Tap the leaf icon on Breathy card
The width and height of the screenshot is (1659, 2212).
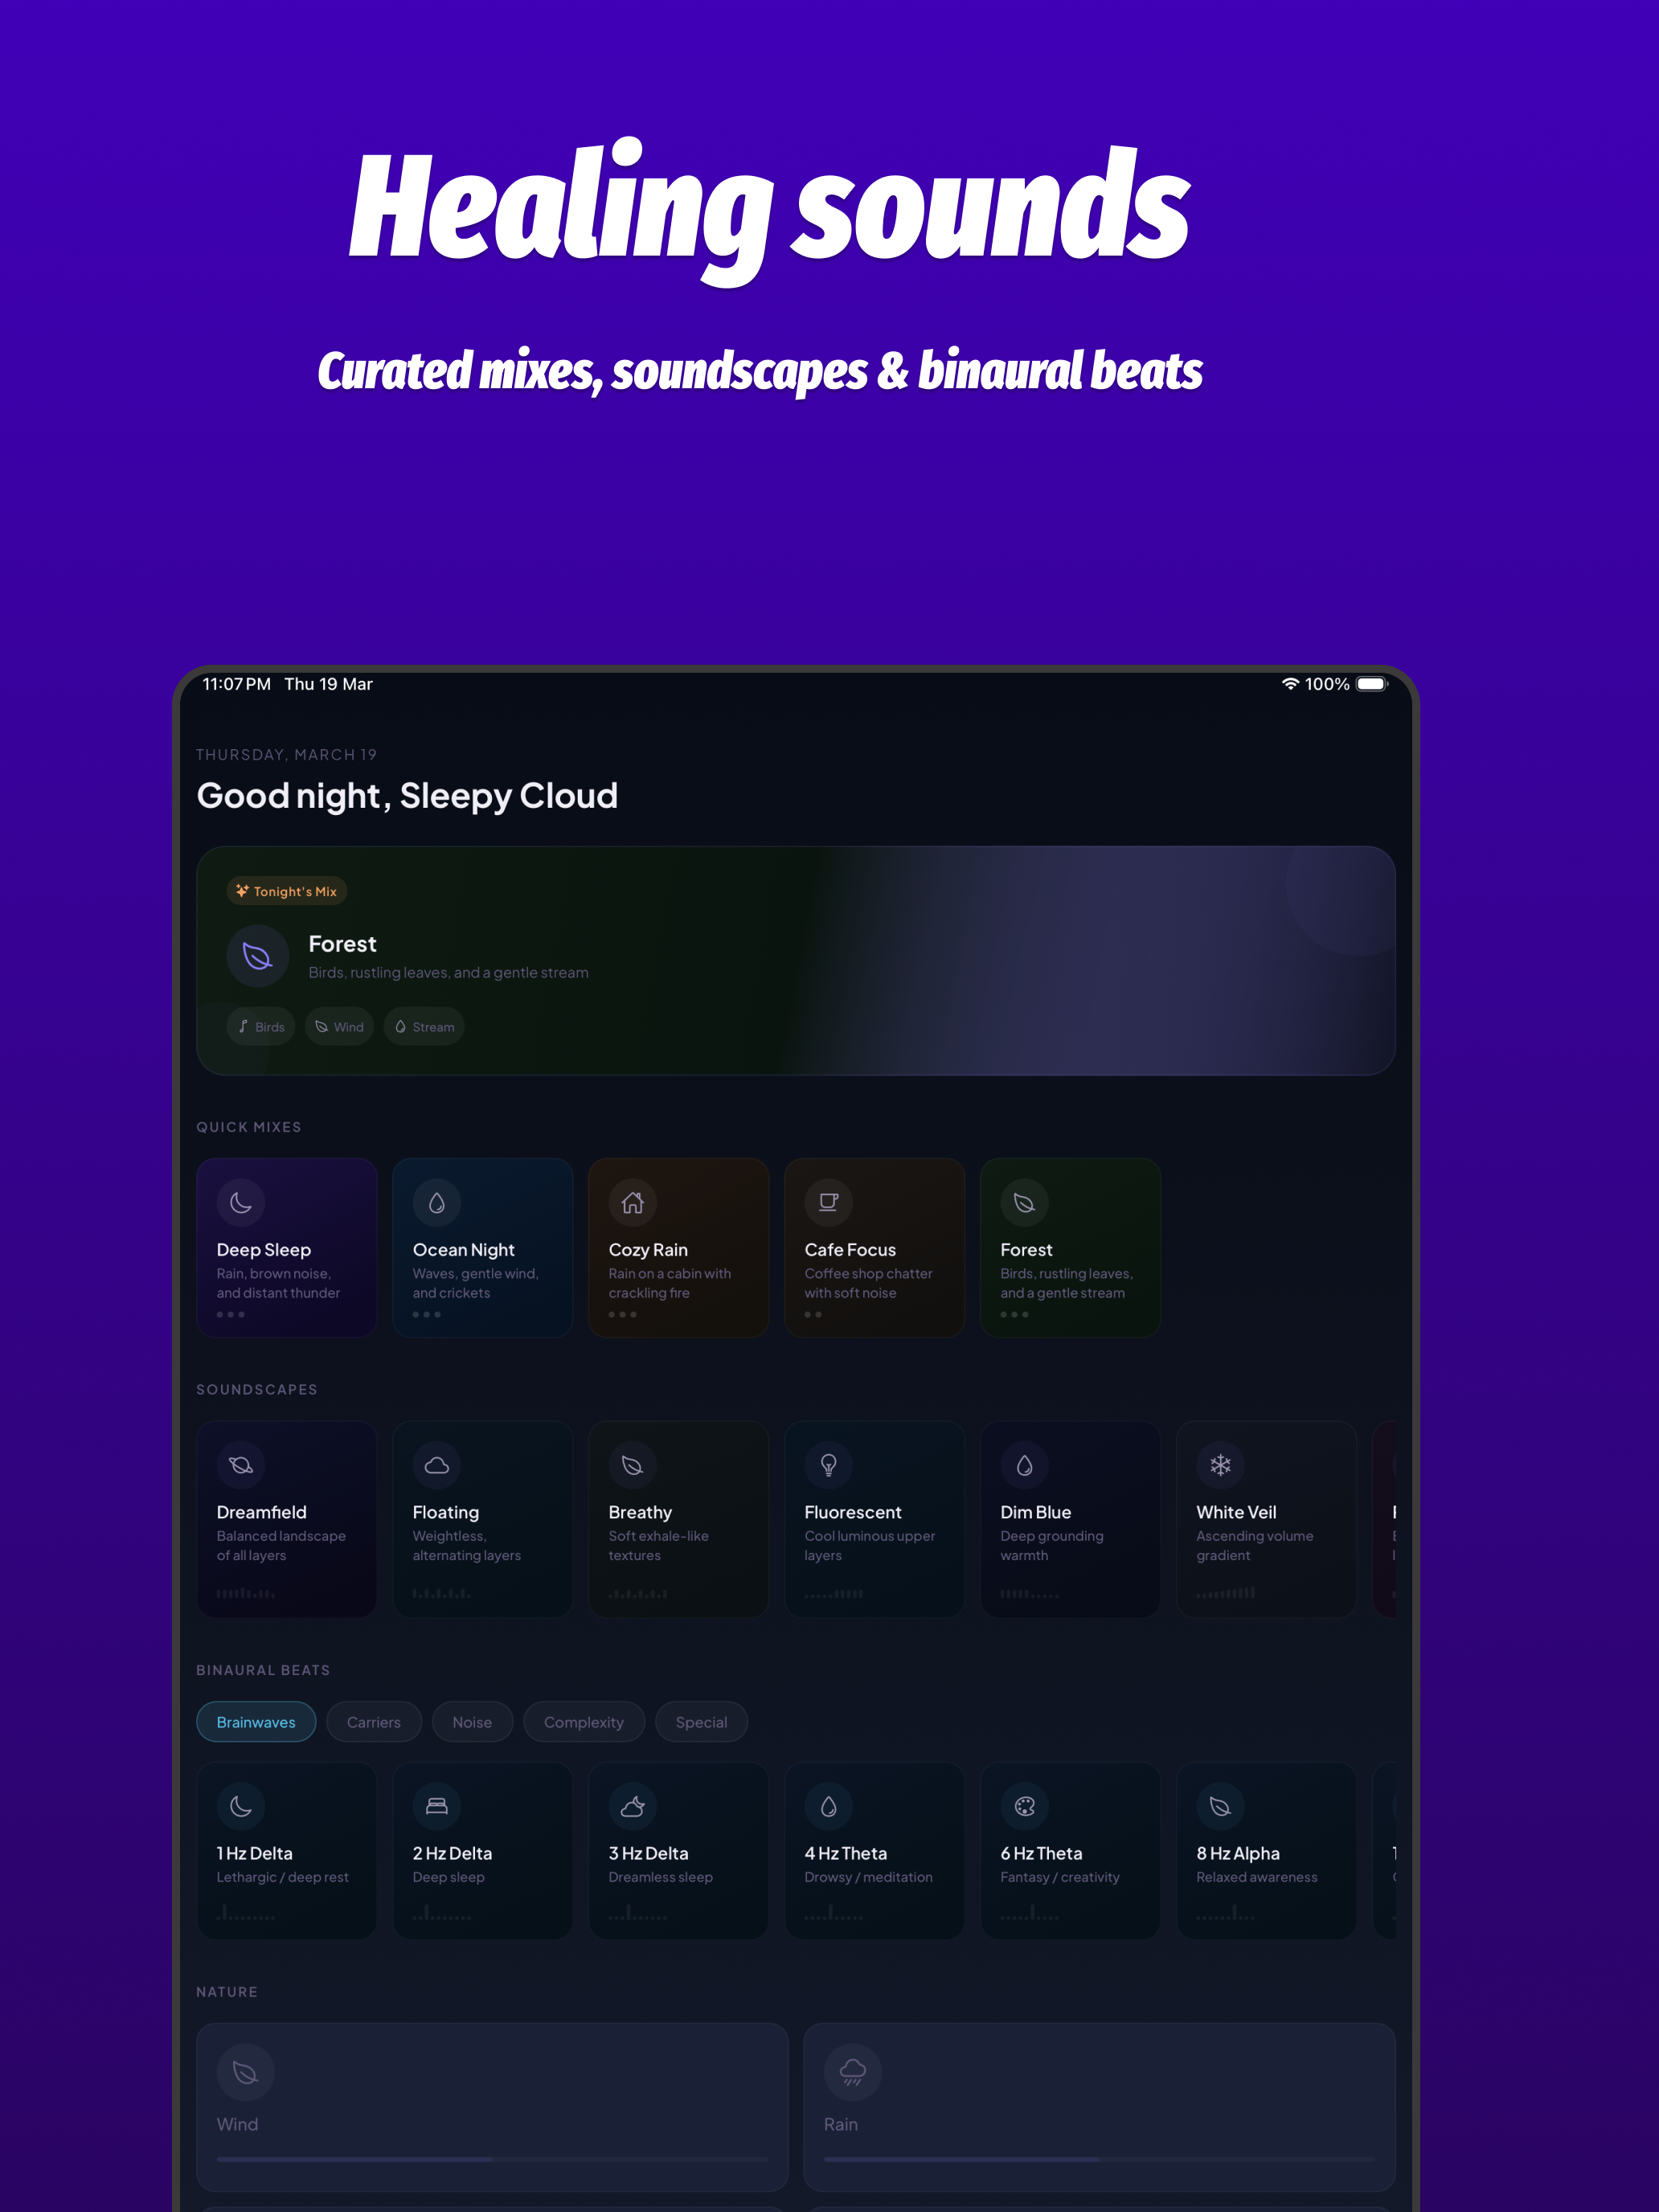click(633, 1465)
